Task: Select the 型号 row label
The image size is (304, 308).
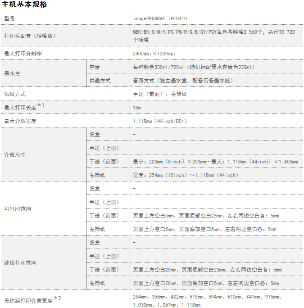Action: click(x=9, y=18)
